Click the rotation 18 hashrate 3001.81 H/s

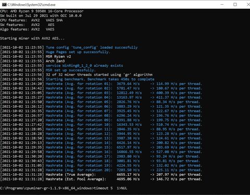(x=128, y=161)
